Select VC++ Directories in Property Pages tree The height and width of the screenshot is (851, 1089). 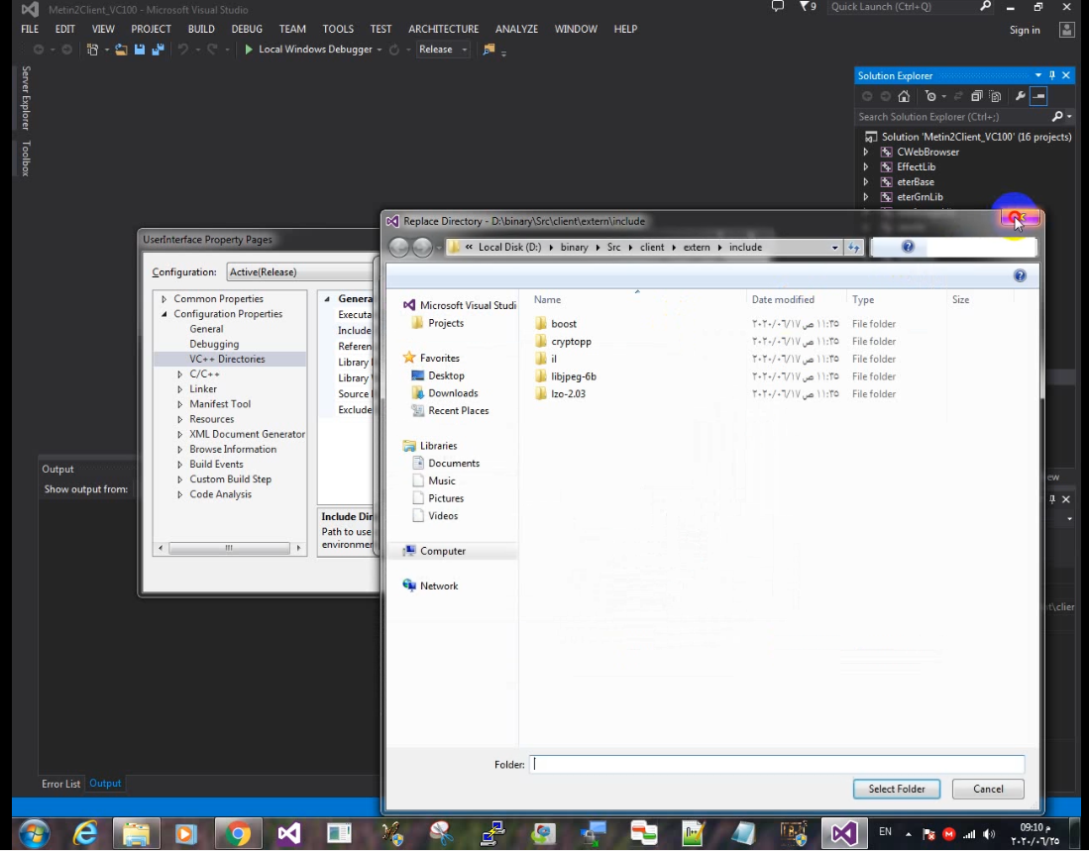coord(227,359)
